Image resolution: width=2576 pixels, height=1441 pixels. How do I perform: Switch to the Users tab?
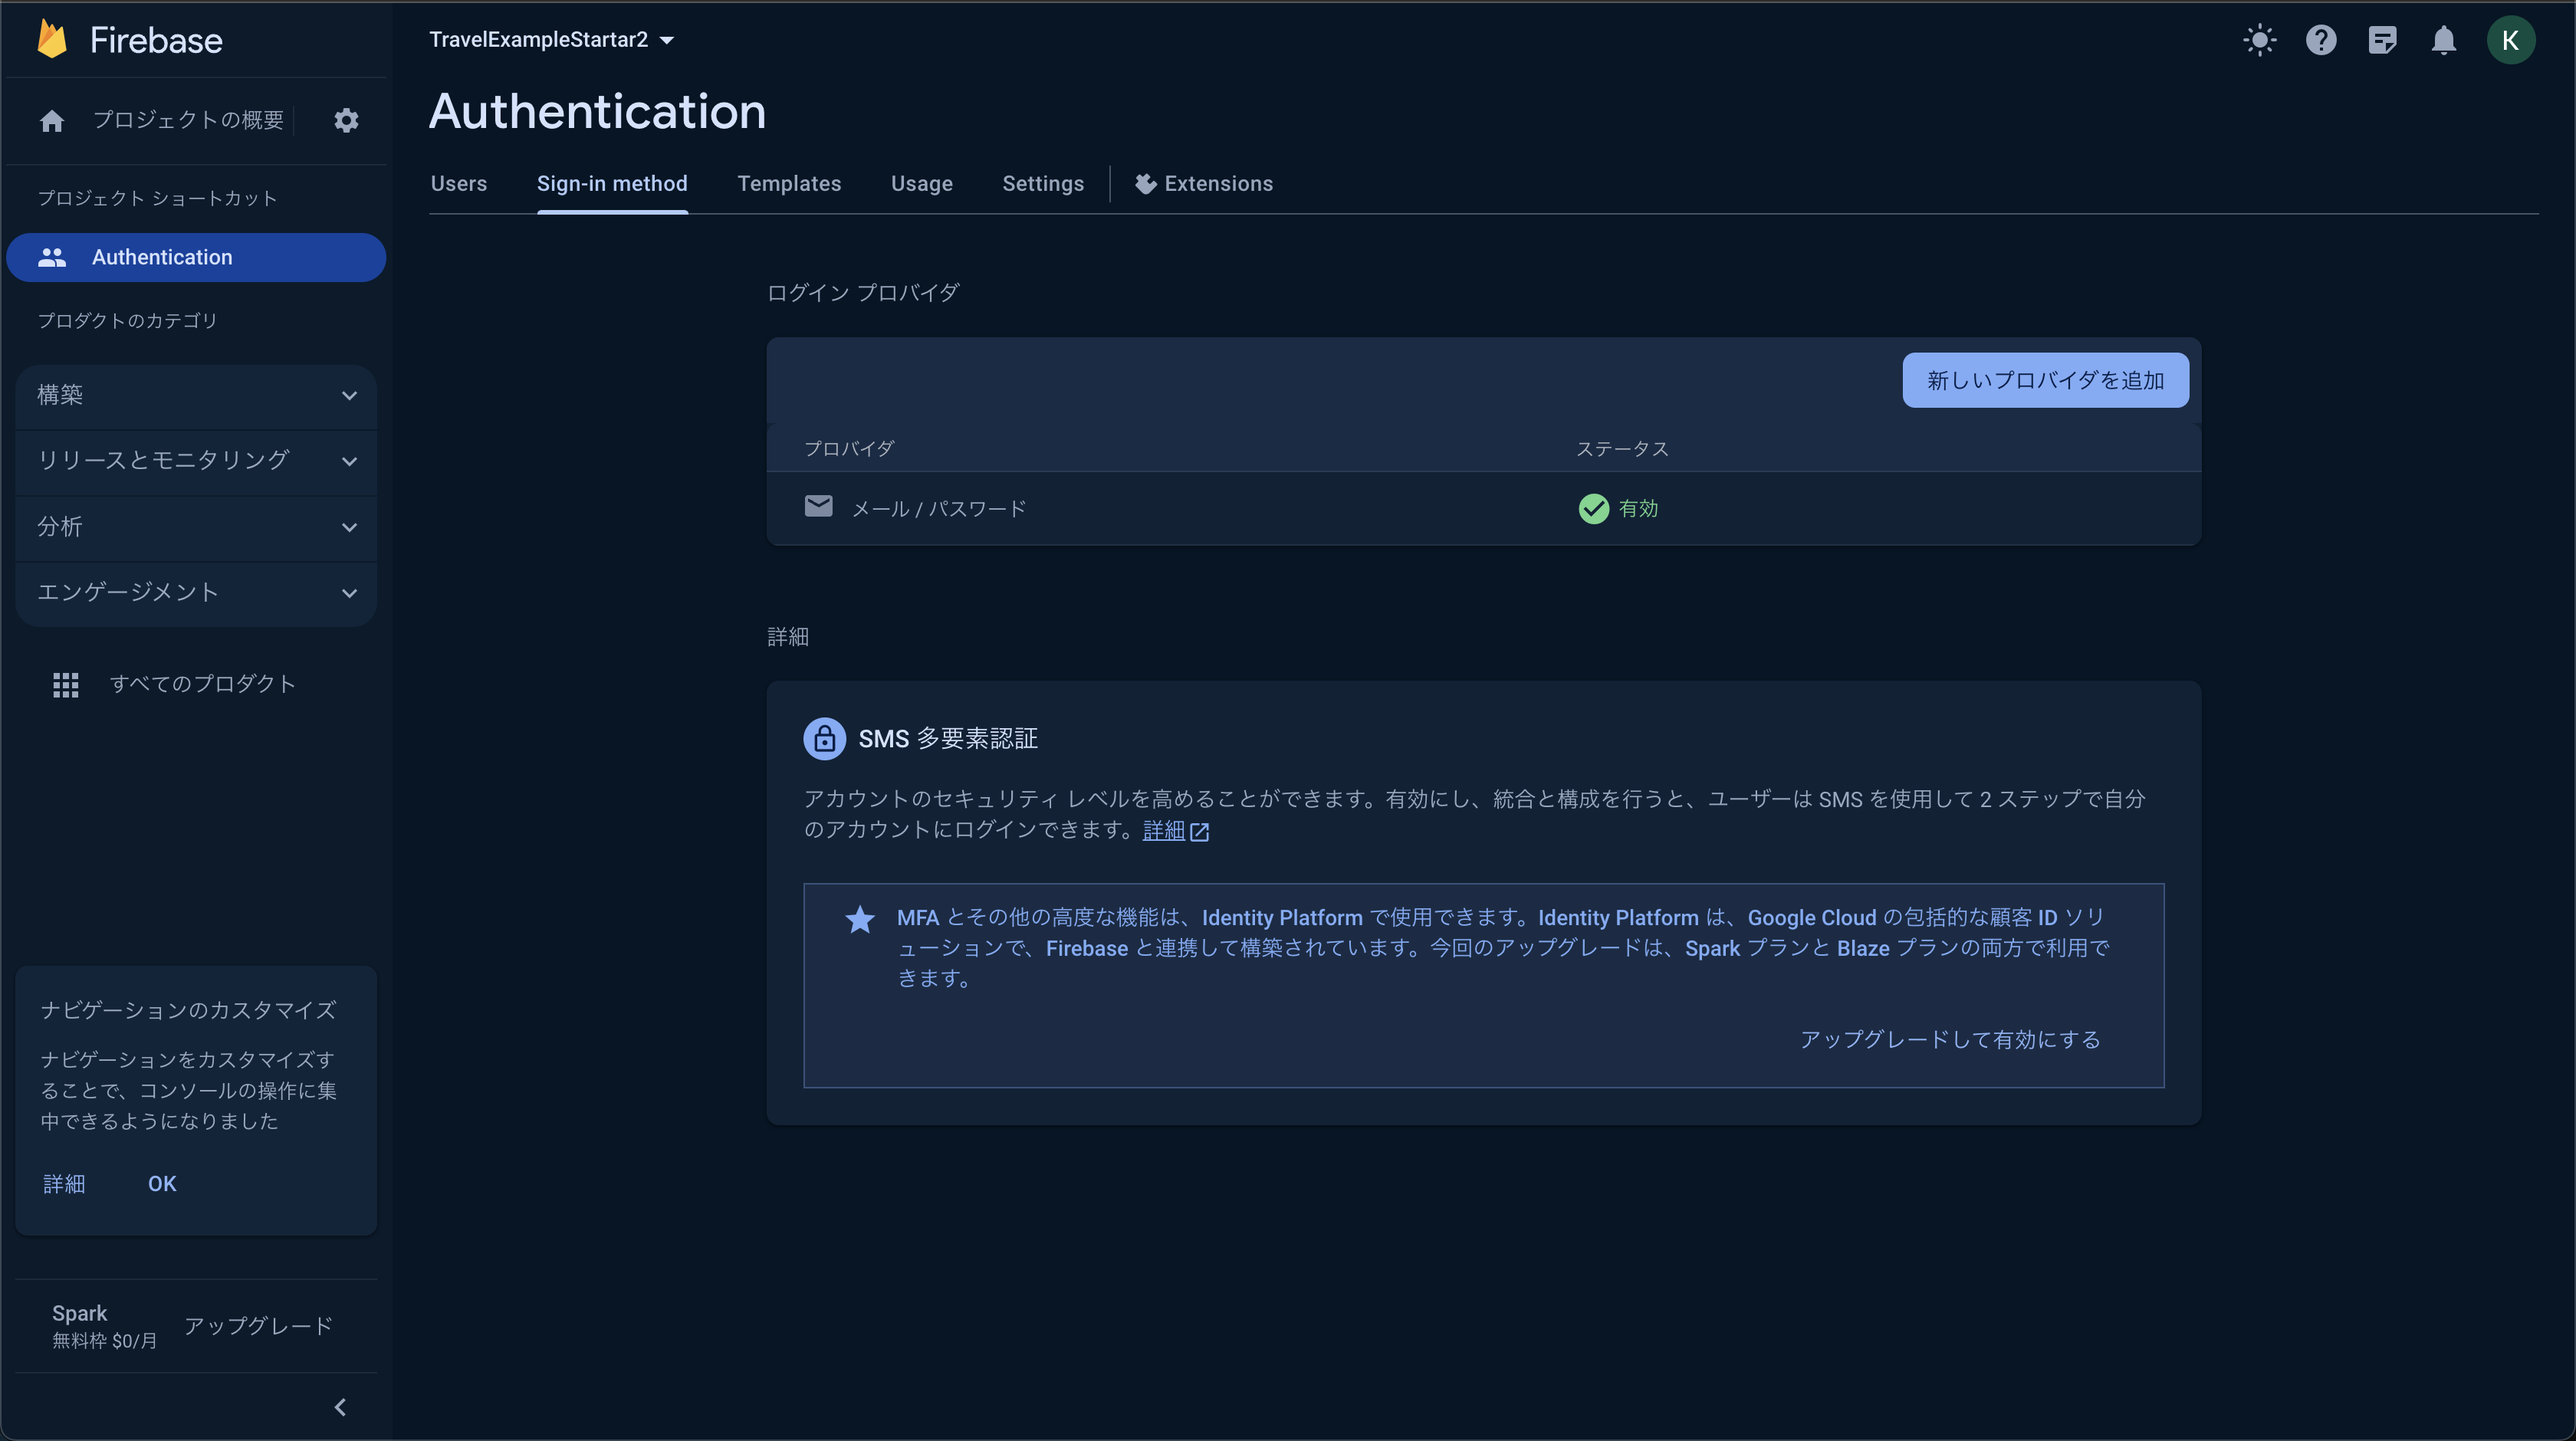pyautogui.click(x=459, y=184)
